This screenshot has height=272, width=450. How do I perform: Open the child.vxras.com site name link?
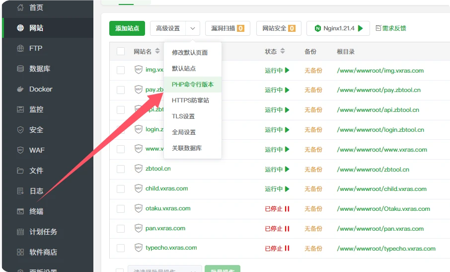click(167, 188)
